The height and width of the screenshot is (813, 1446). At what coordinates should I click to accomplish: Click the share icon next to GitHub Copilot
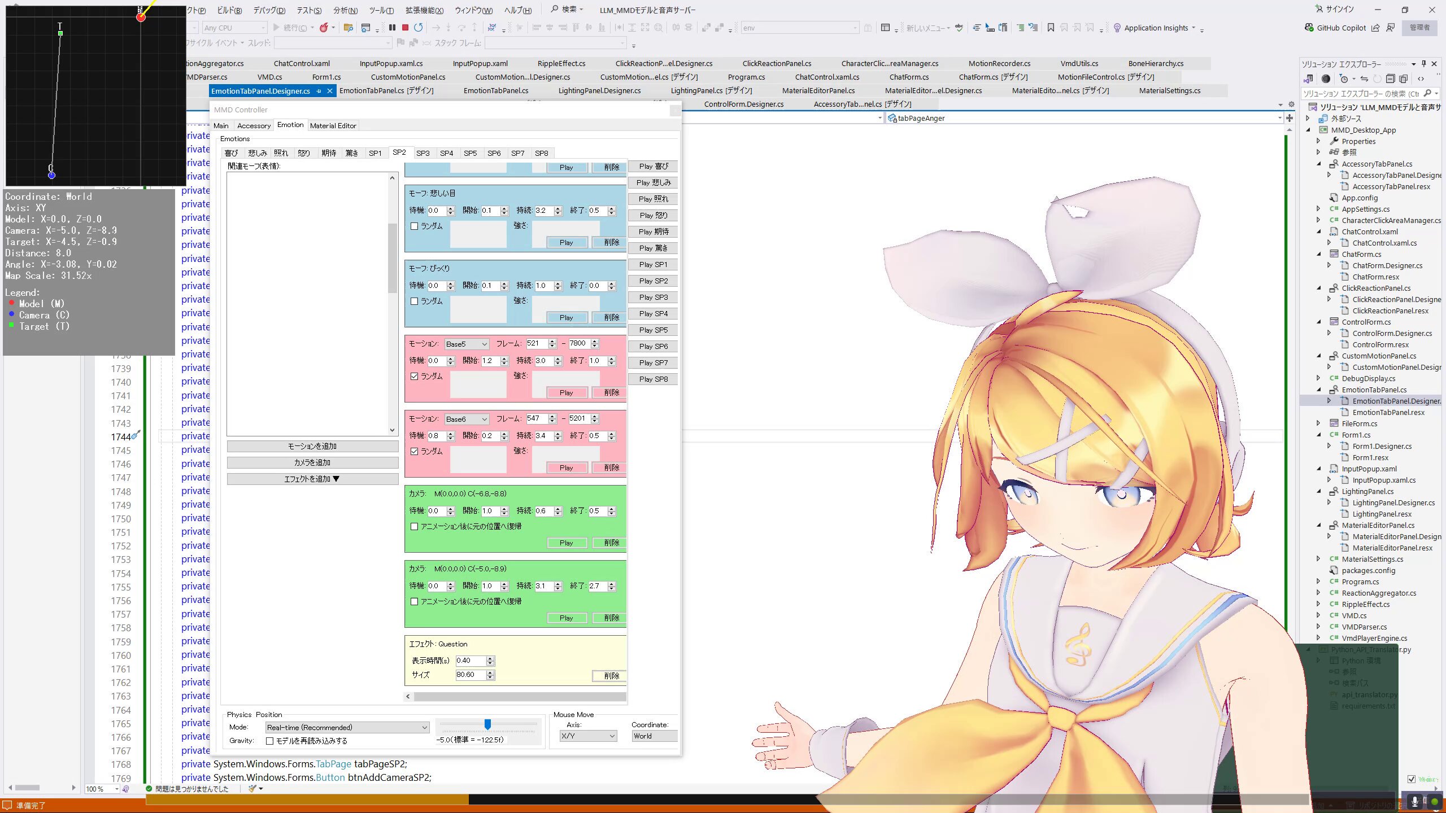pyautogui.click(x=1375, y=28)
